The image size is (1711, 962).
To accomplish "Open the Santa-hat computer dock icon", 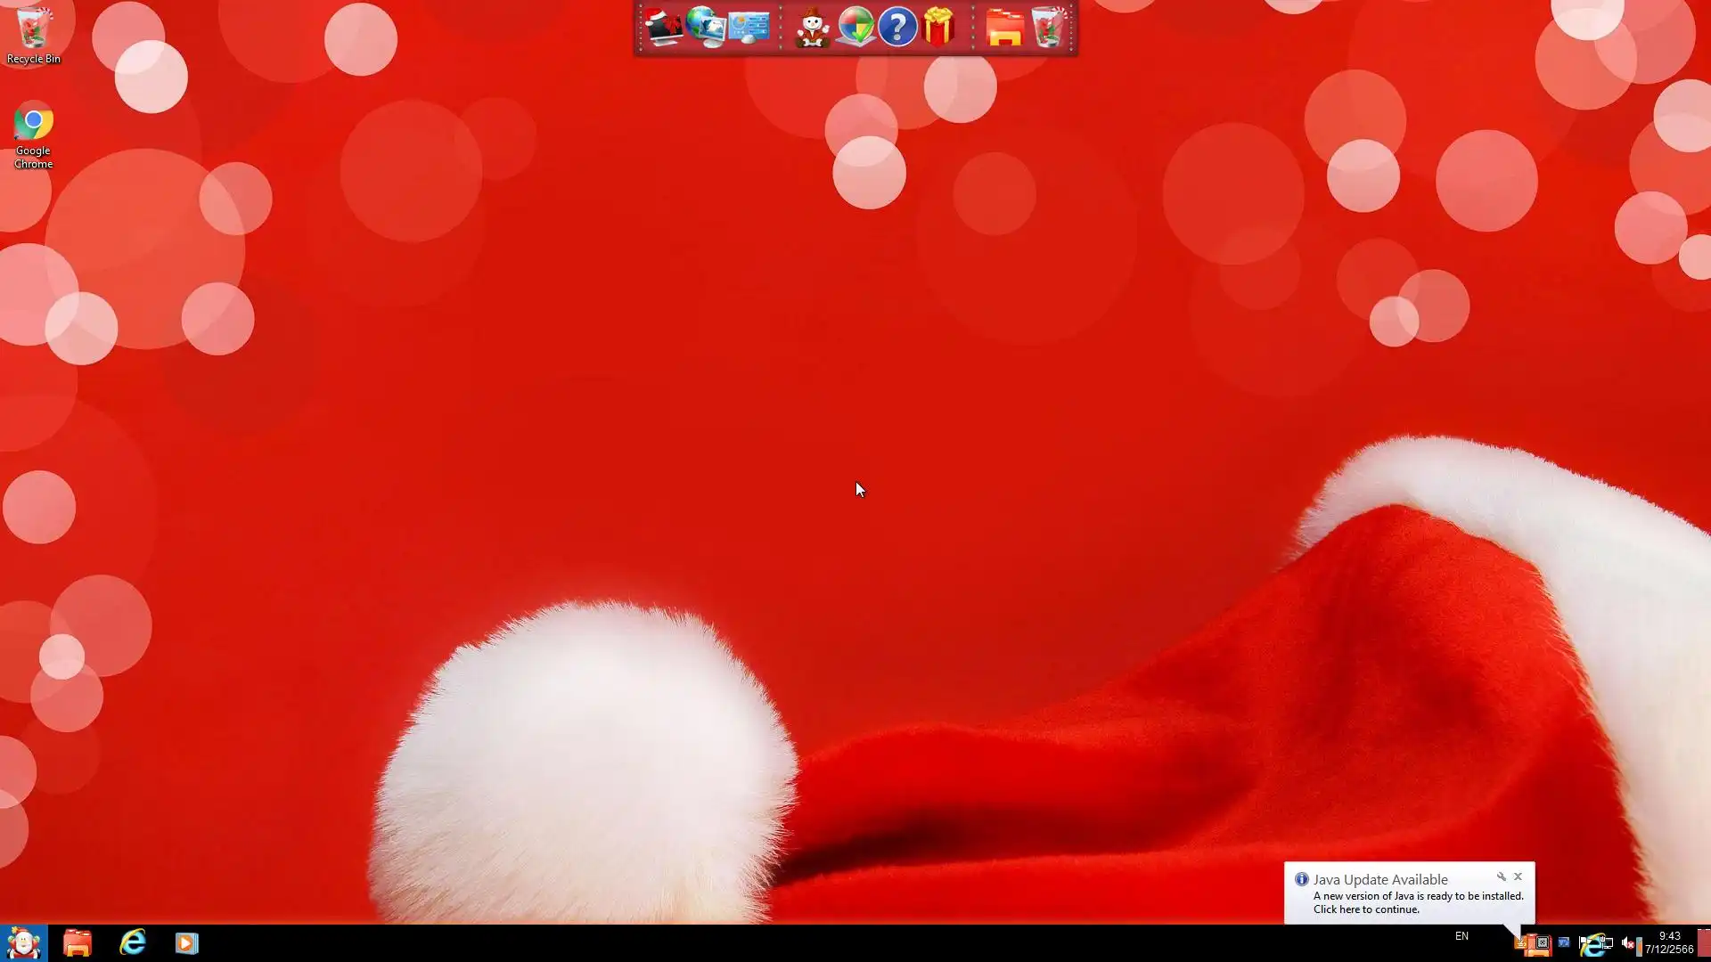I will pyautogui.click(x=663, y=28).
